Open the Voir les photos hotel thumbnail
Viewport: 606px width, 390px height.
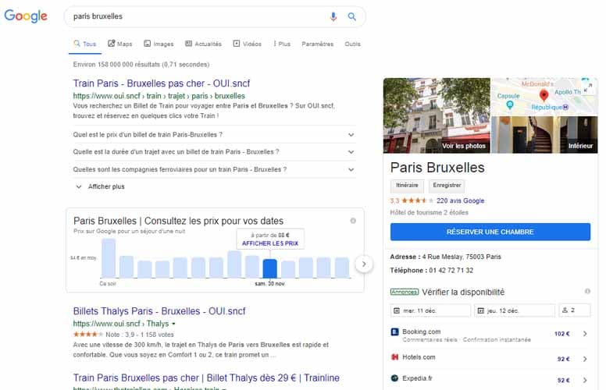click(437, 115)
